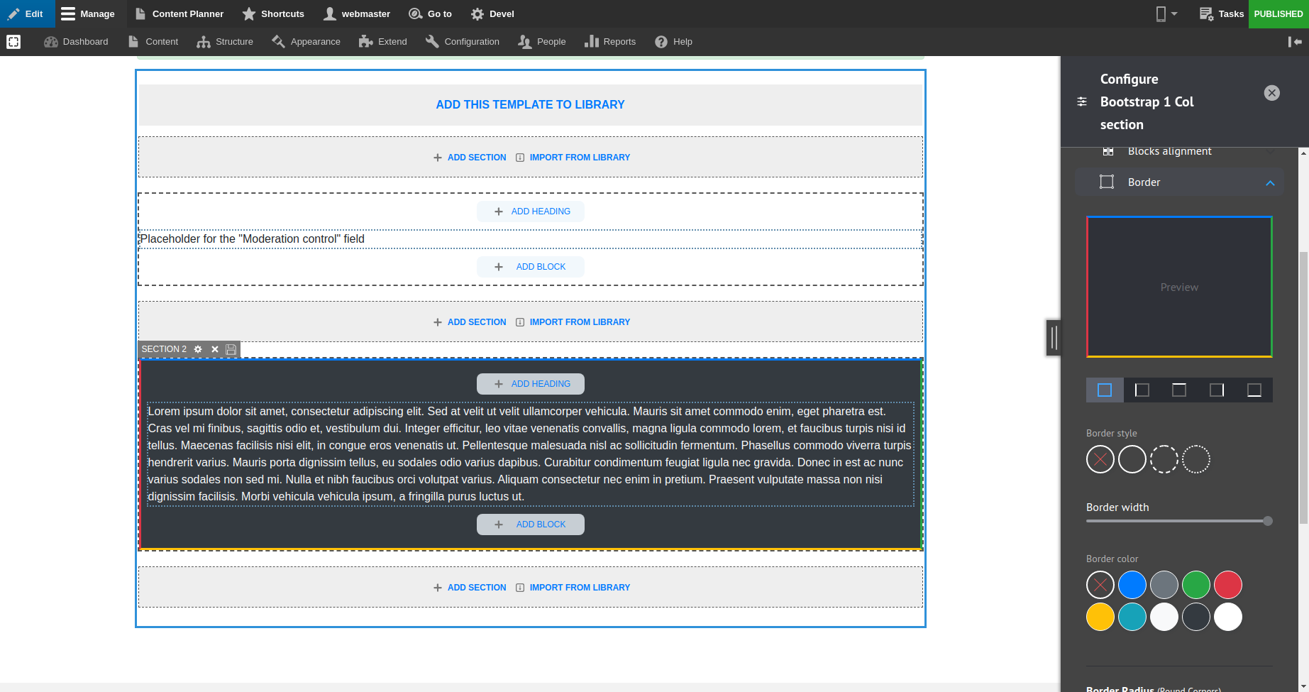Viewport: 1309px width, 692px height.
Task: Select the dashed border style
Action: coord(1164,459)
